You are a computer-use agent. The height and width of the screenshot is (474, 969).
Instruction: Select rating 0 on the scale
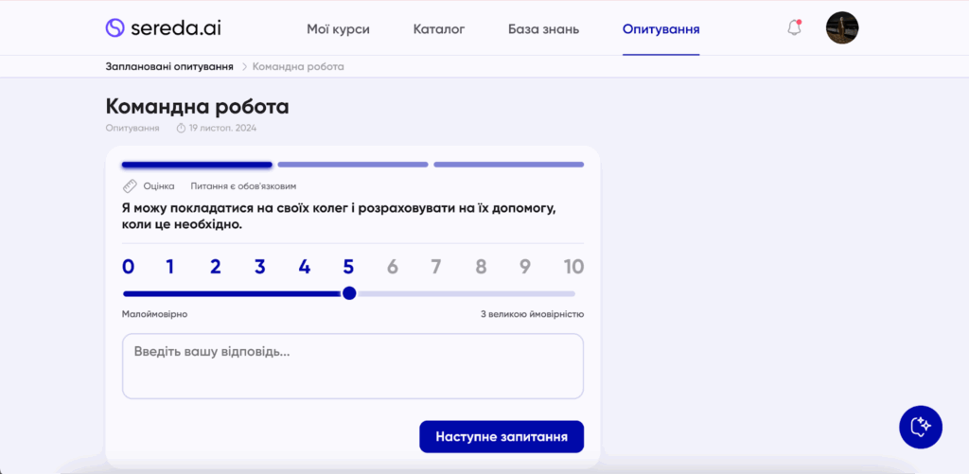coord(128,267)
